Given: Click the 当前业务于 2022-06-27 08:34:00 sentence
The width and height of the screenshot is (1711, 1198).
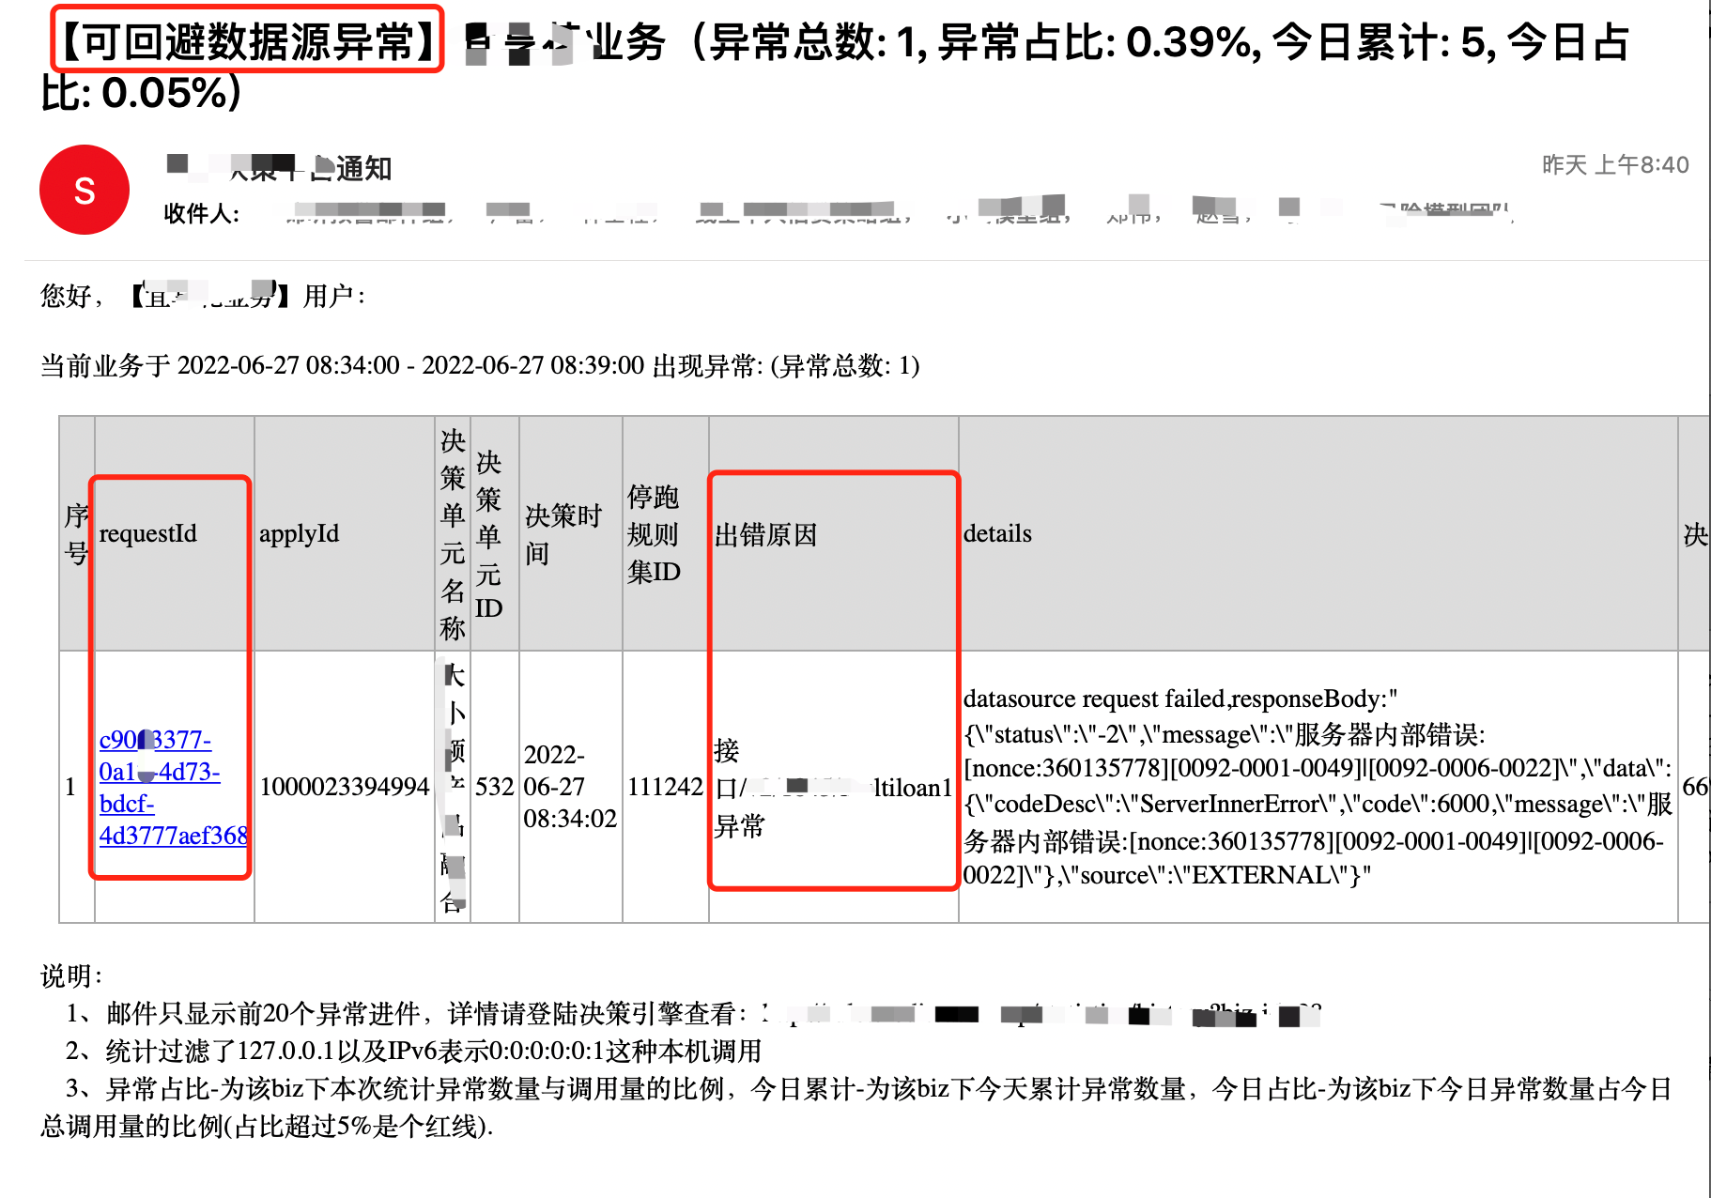Looking at the screenshot, I should pyautogui.click(x=480, y=365).
